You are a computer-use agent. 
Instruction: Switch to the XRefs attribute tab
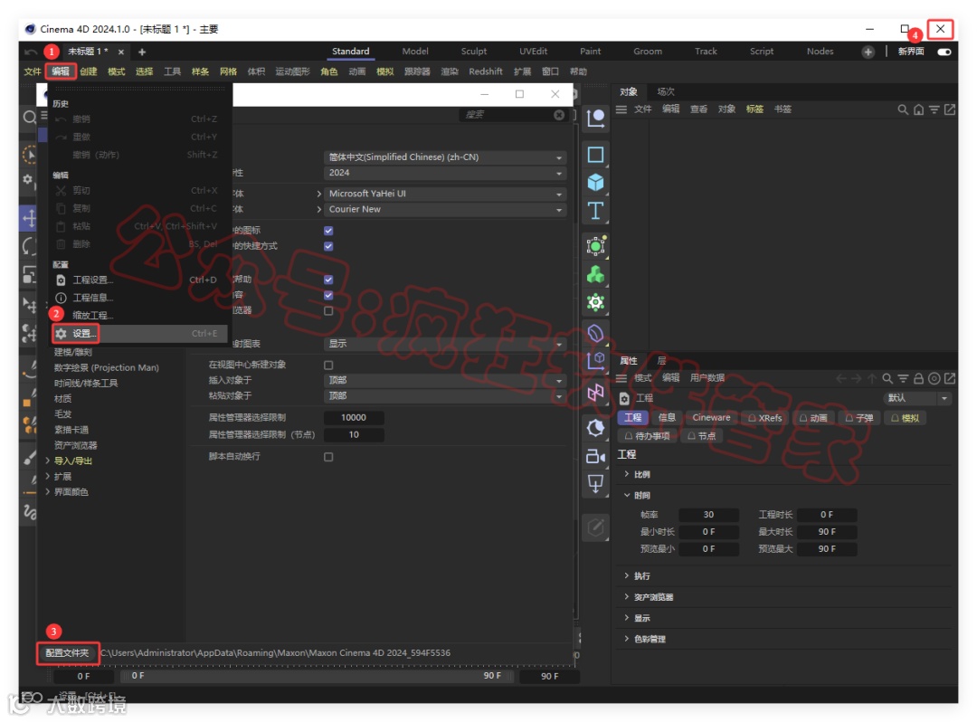pyautogui.click(x=765, y=417)
